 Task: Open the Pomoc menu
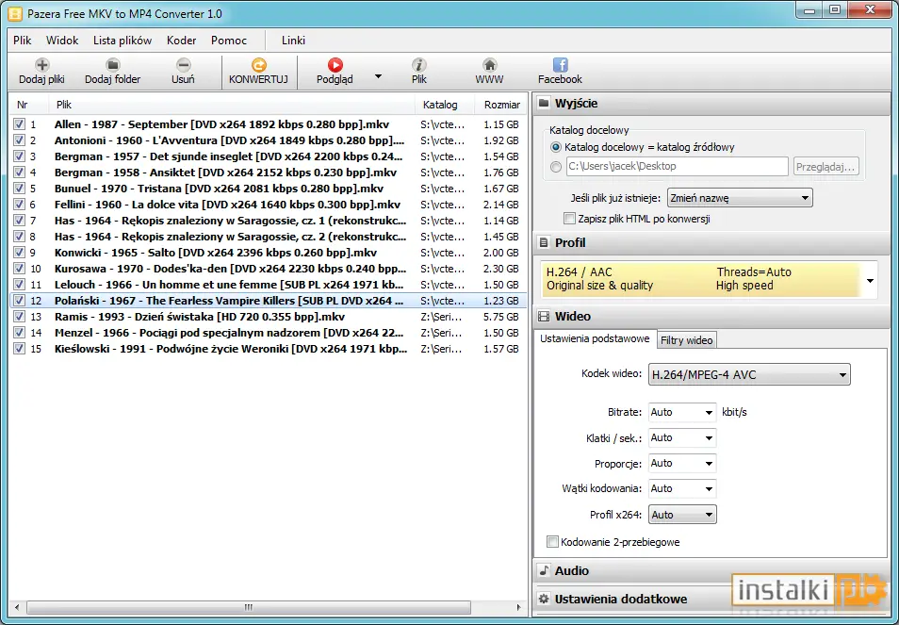(x=229, y=41)
